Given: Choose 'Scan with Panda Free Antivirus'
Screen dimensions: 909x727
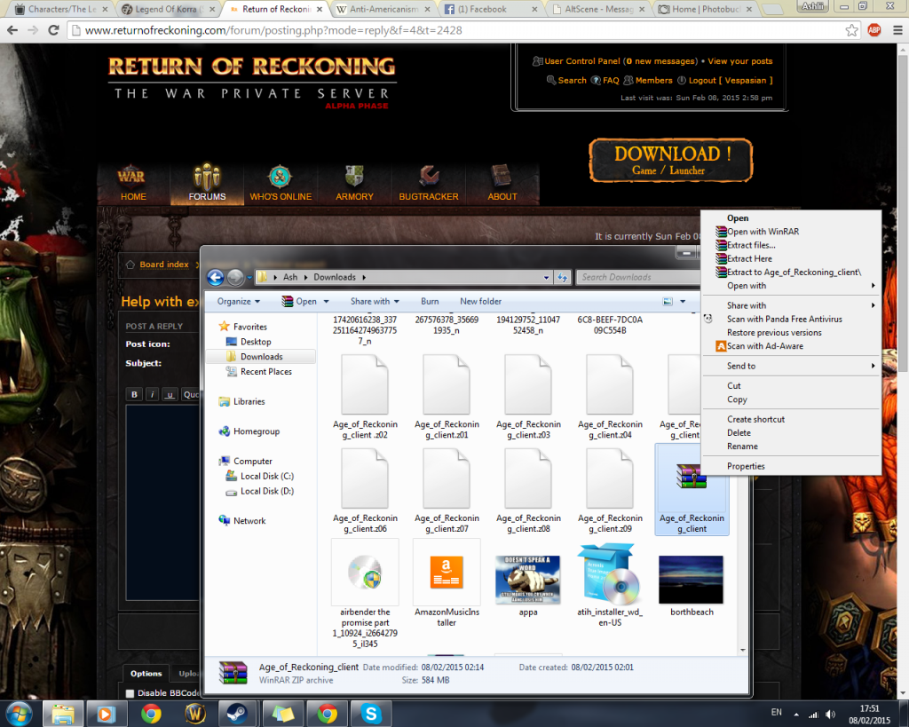Looking at the screenshot, I should click(792, 319).
